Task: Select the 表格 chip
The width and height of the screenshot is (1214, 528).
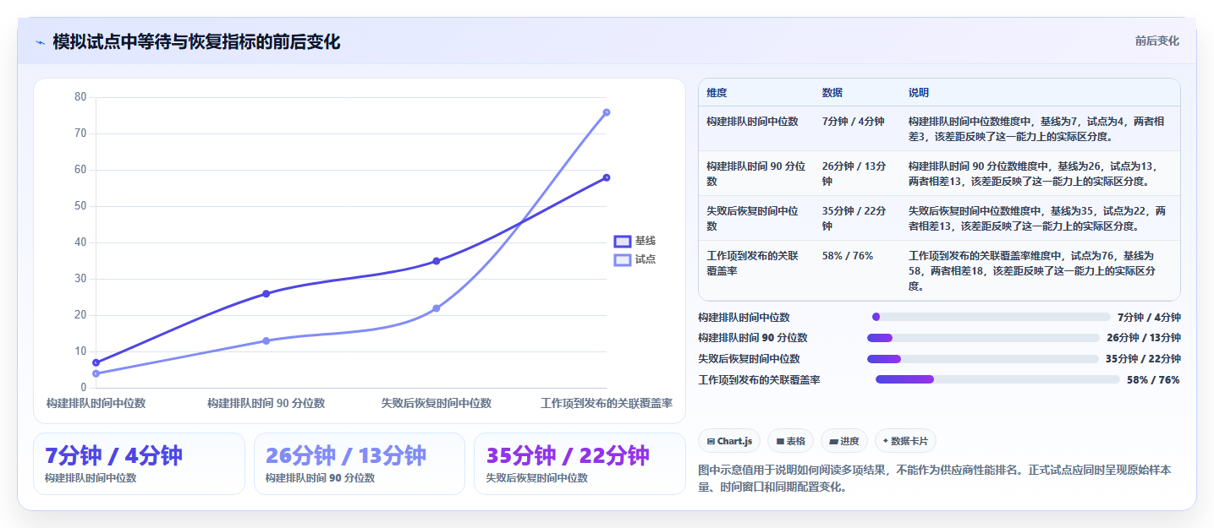Action: [790, 441]
